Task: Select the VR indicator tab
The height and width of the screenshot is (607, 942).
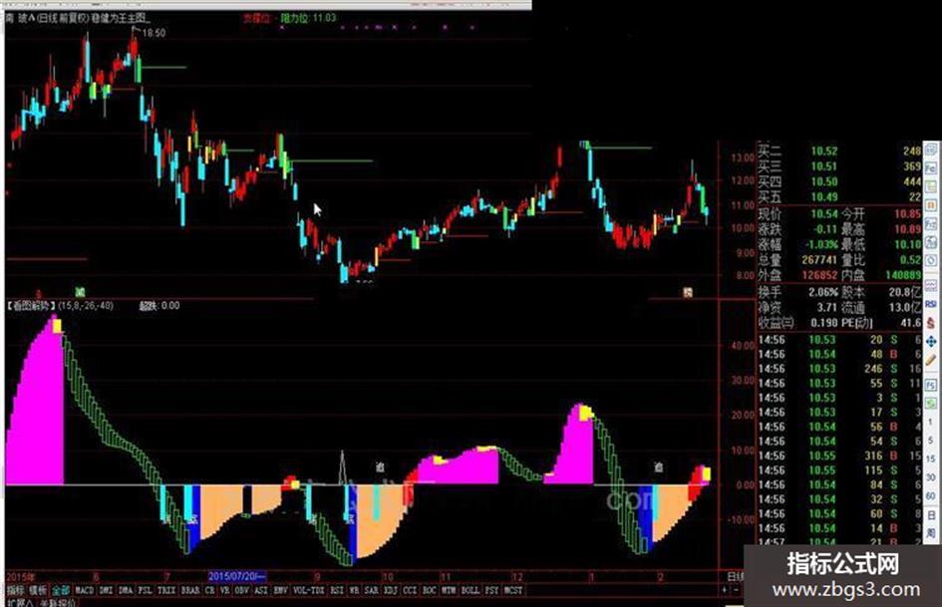Action: click(224, 591)
